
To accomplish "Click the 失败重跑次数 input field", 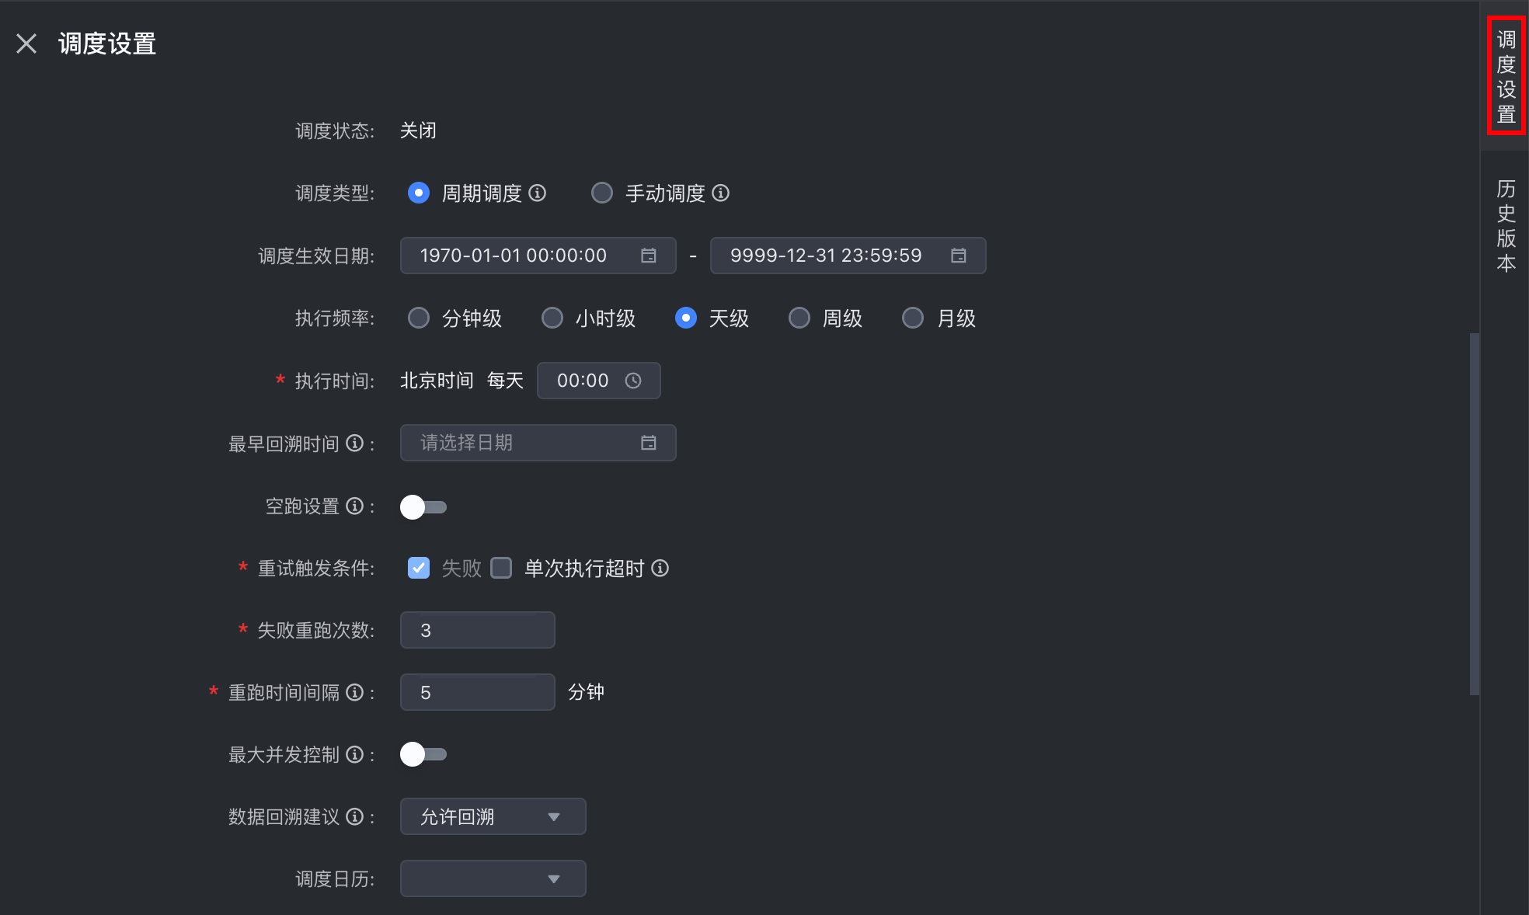I will [x=477, y=630].
